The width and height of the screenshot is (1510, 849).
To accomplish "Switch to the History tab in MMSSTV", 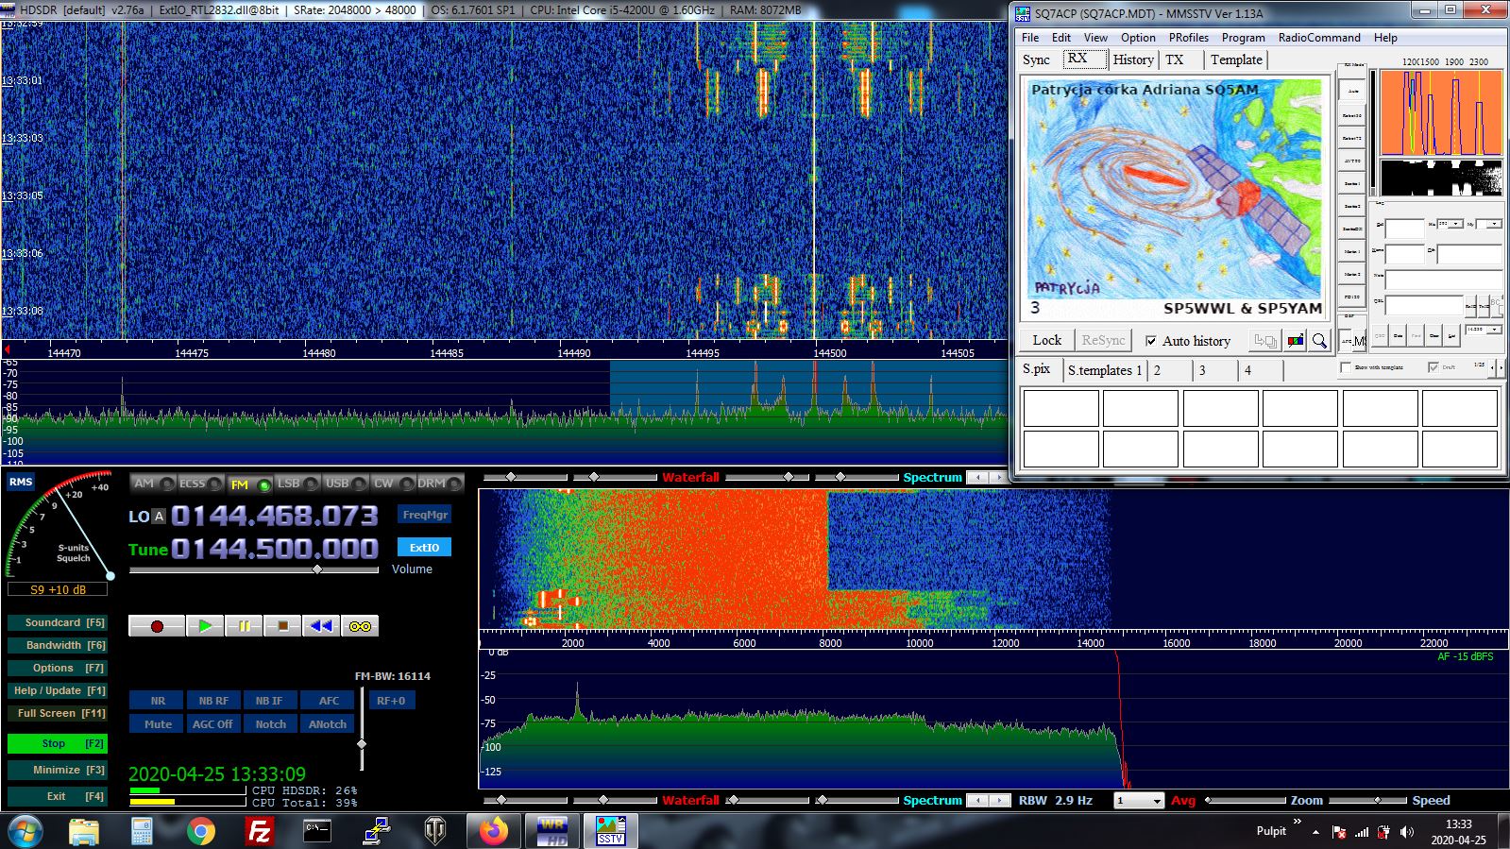I will [x=1133, y=59].
